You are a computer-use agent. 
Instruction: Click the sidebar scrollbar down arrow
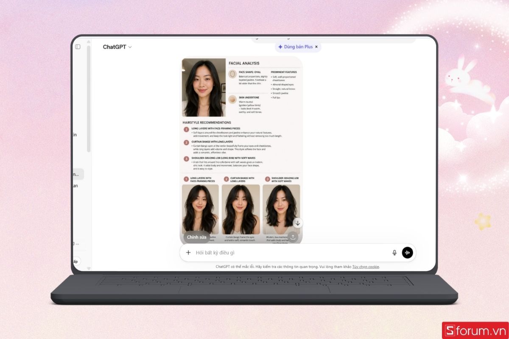coord(89,268)
